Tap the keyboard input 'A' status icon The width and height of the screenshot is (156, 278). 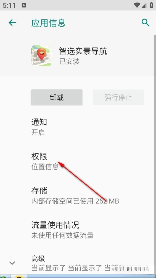coord(24,5)
